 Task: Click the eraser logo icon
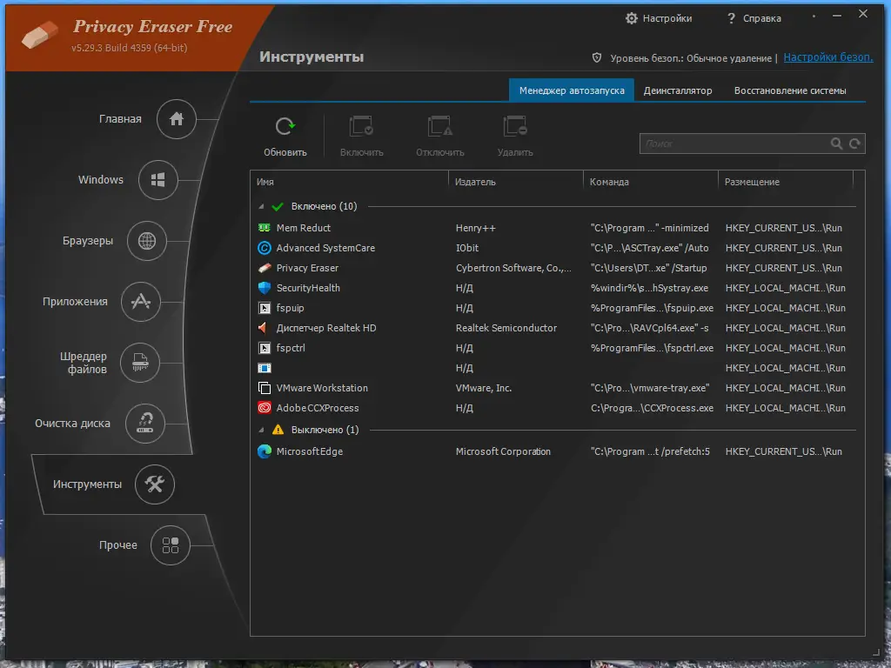(40, 34)
